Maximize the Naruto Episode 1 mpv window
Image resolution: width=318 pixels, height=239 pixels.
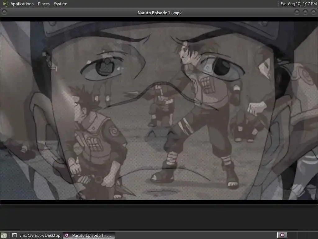(305, 12)
